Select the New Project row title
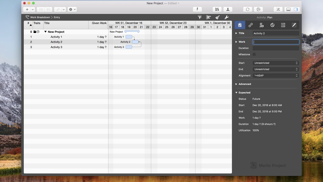The image size is (323, 182). point(56,32)
